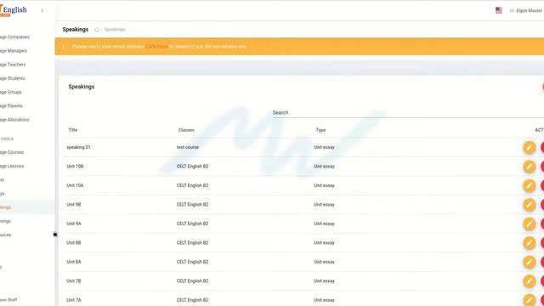Click the edit pencil for Unit 8A

point(529,262)
